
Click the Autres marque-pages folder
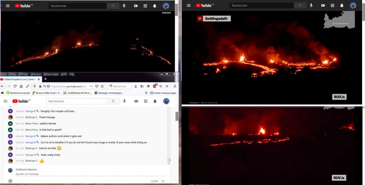coord(163,93)
